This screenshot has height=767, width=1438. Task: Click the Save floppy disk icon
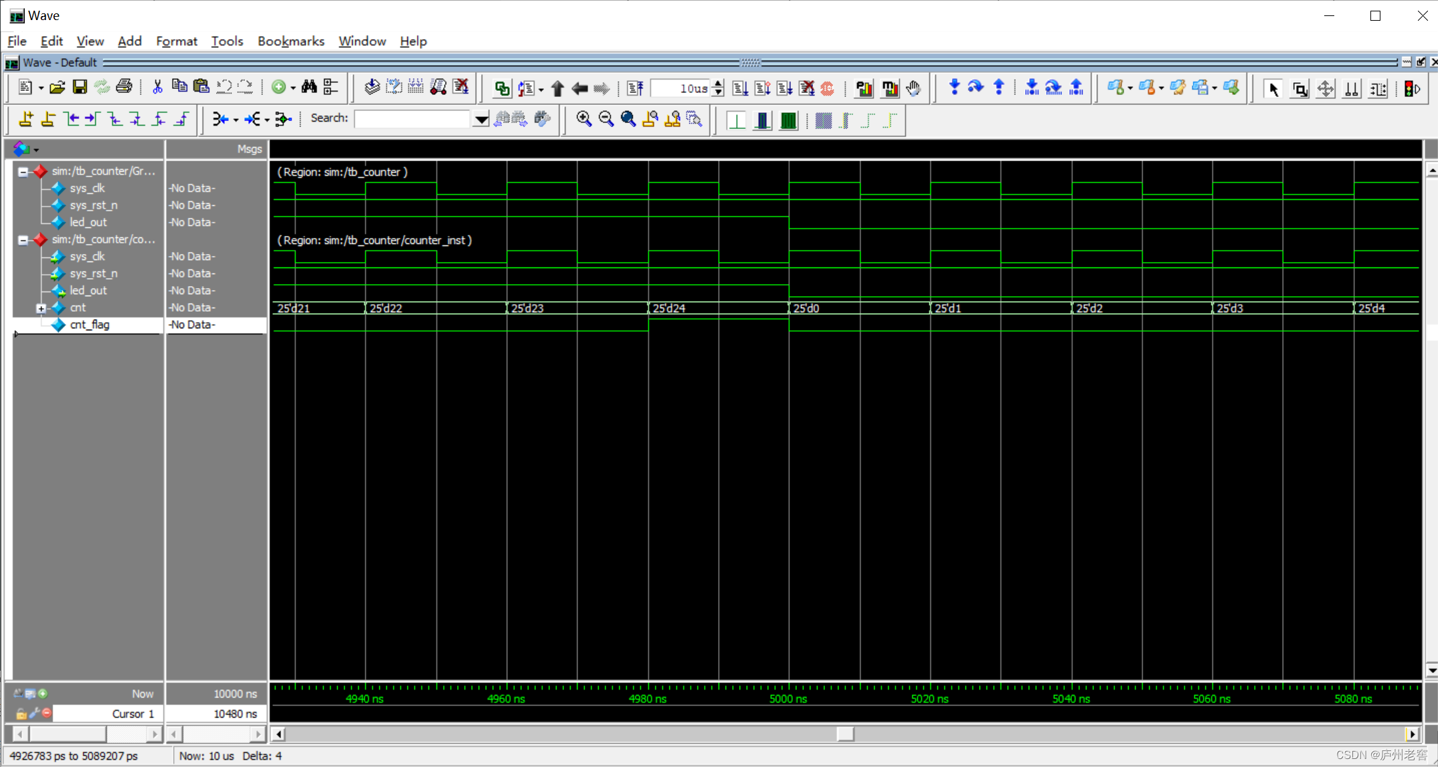[80, 87]
